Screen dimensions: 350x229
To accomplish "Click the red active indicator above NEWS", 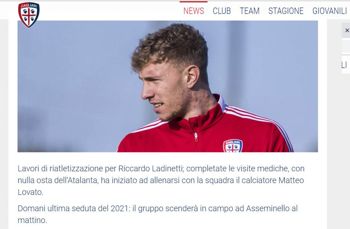I will point(193,2).
